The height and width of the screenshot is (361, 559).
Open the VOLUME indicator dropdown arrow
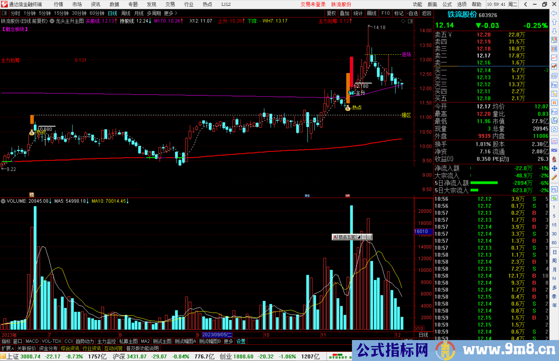3,201
